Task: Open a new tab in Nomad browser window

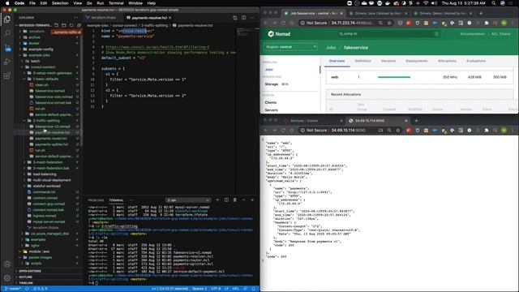Action: coord(481,13)
